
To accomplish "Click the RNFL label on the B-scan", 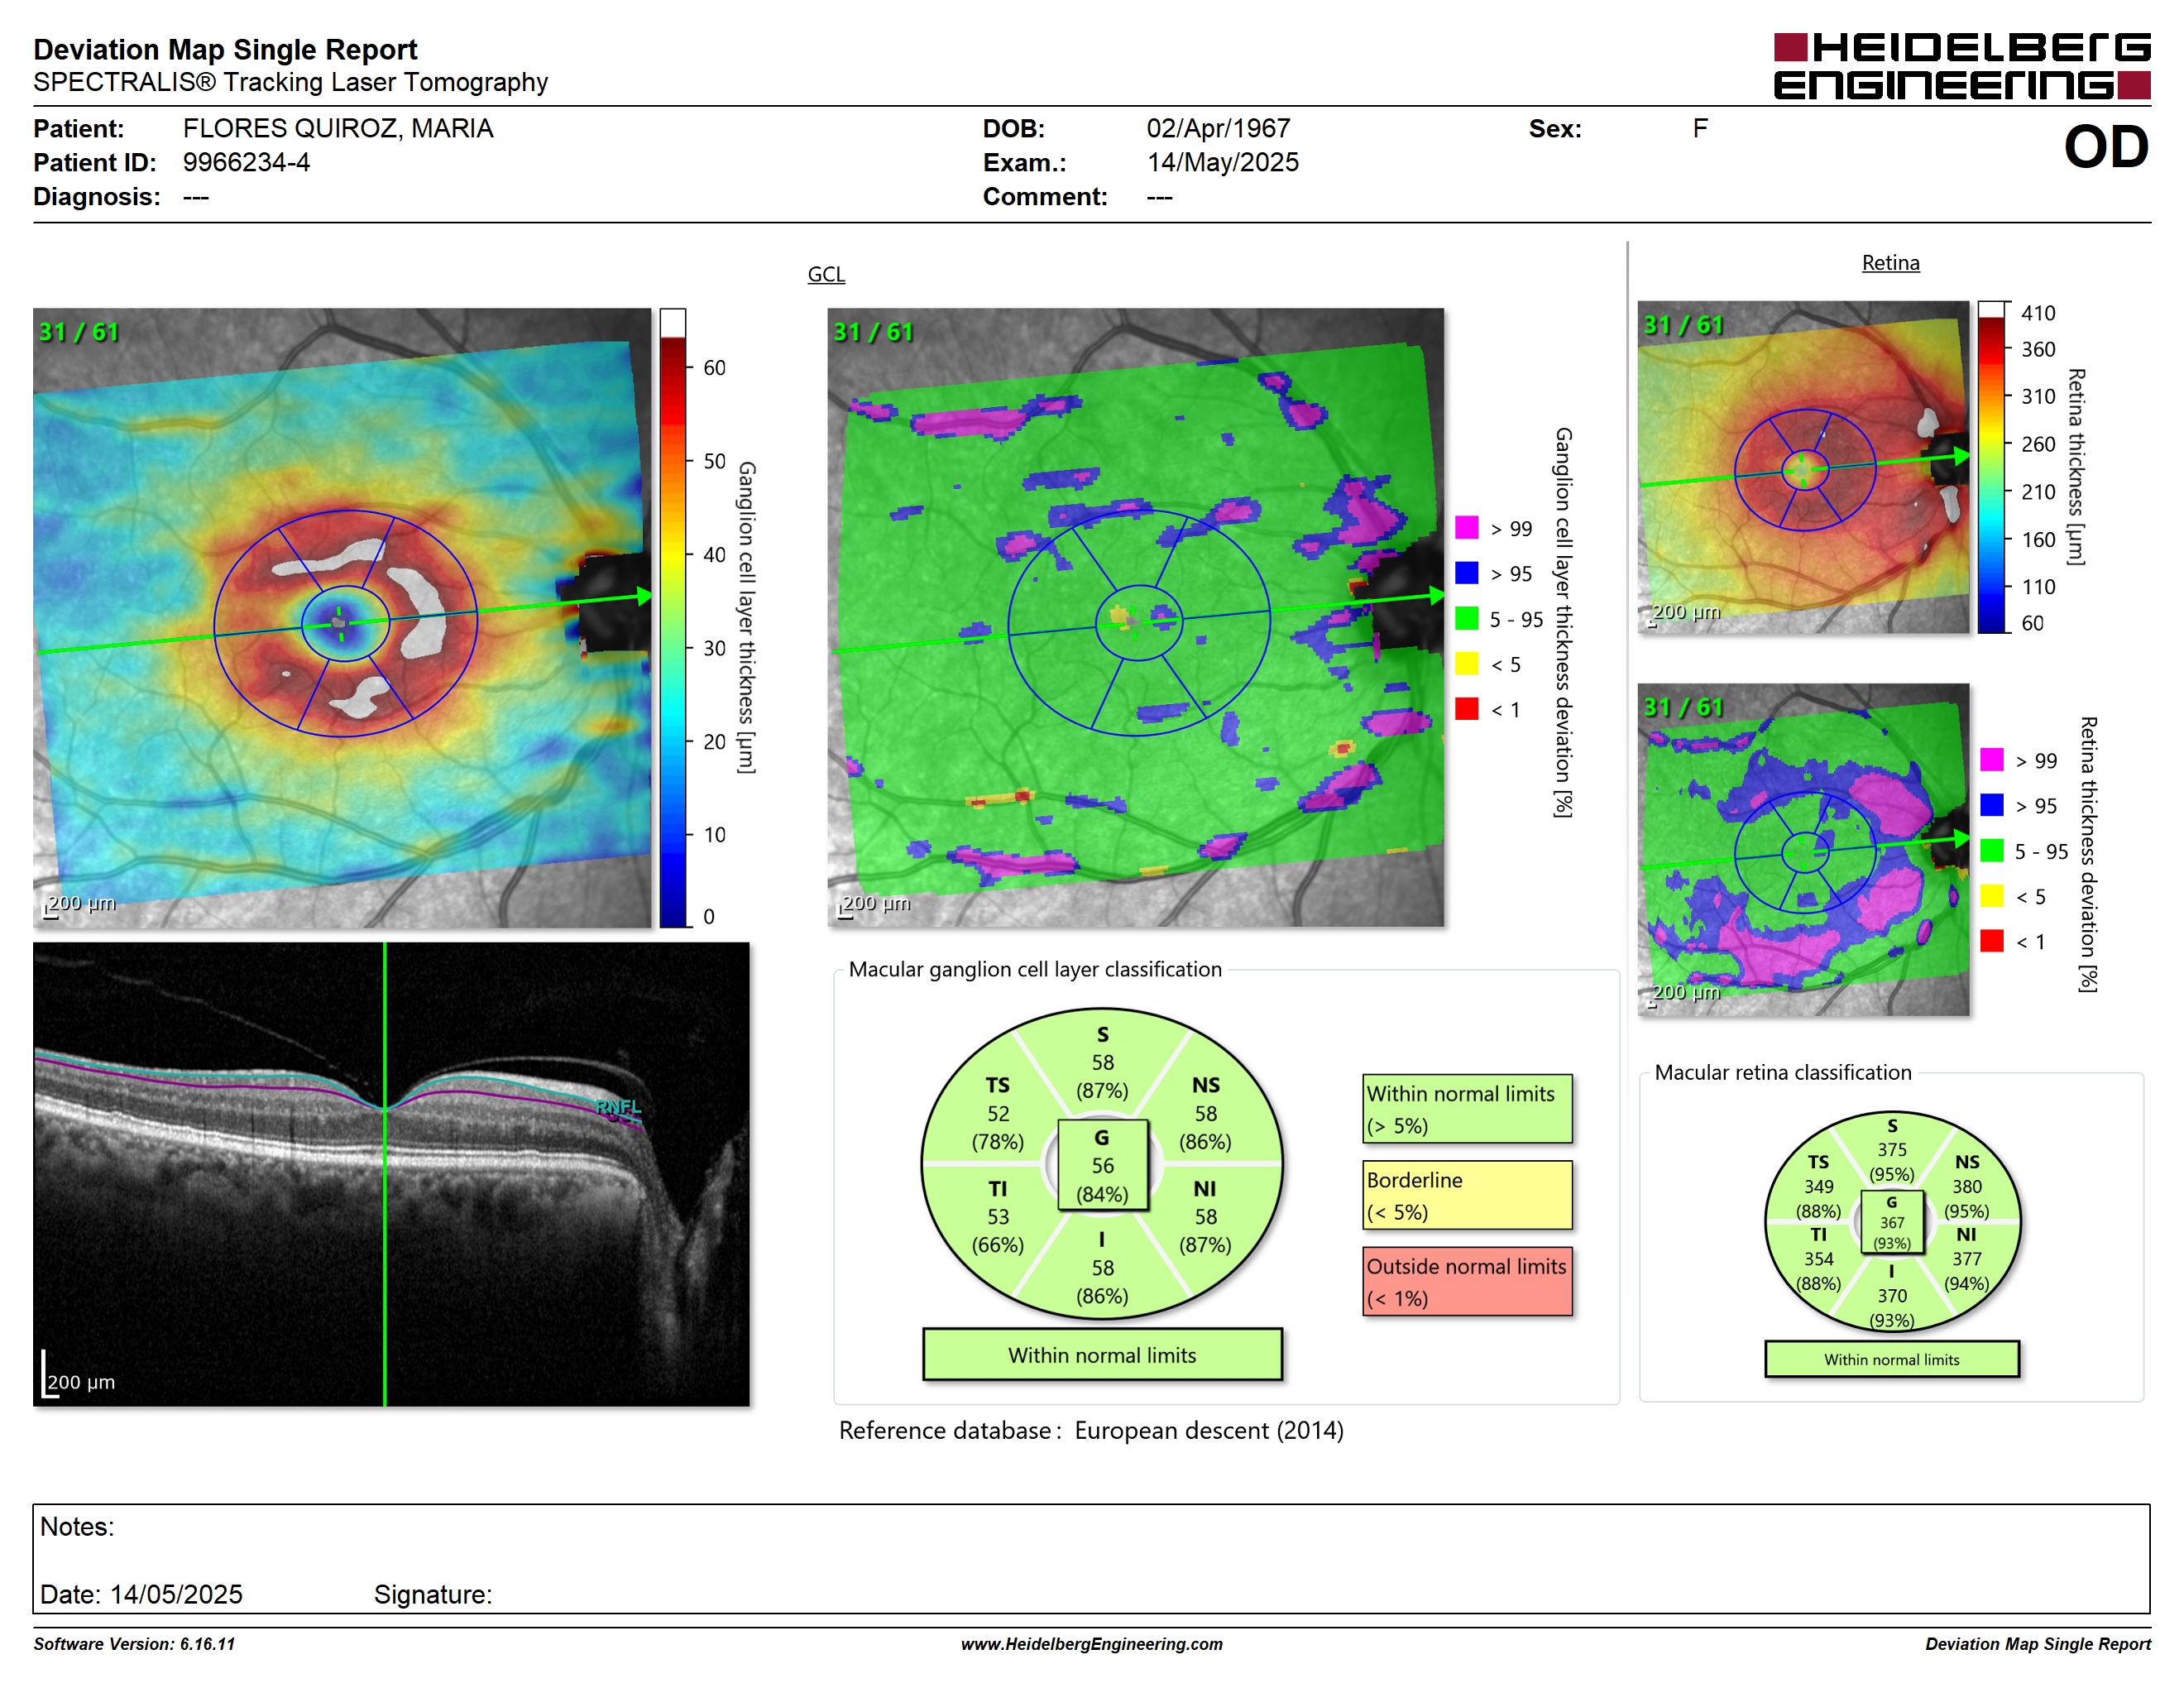I will tap(618, 1106).
